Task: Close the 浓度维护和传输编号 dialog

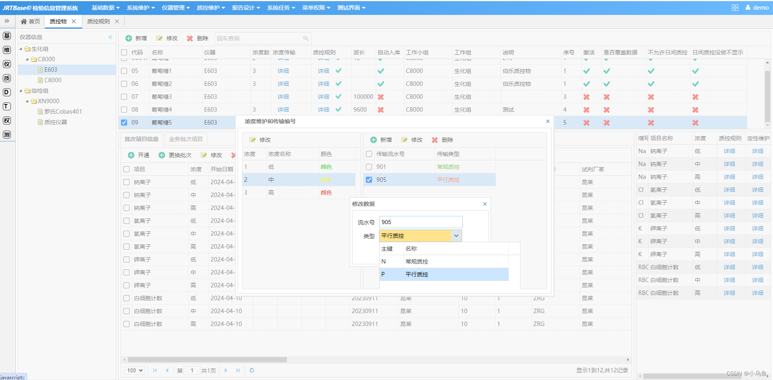Action: [x=548, y=121]
